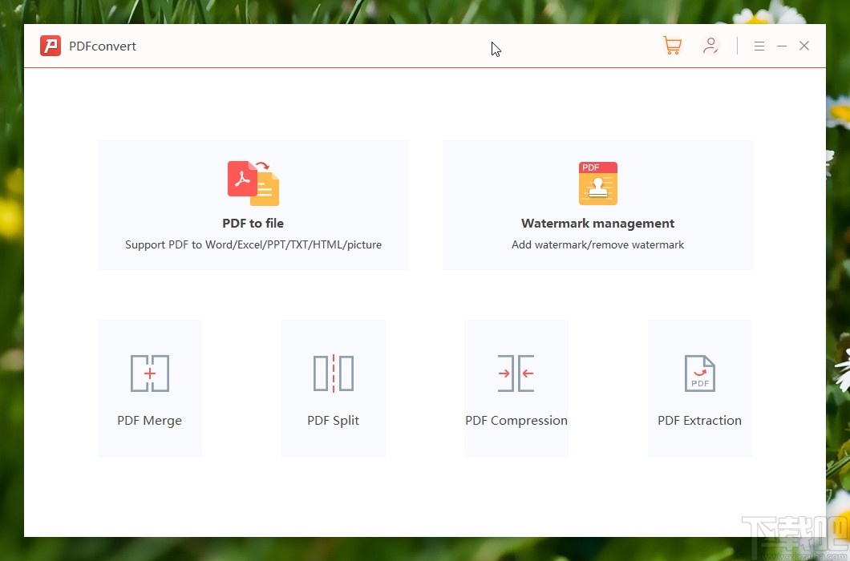Open the shopping cart icon
This screenshot has height=561, width=850.
(x=672, y=46)
